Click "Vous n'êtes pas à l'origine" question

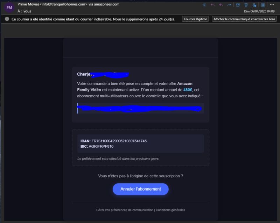(141, 176)
